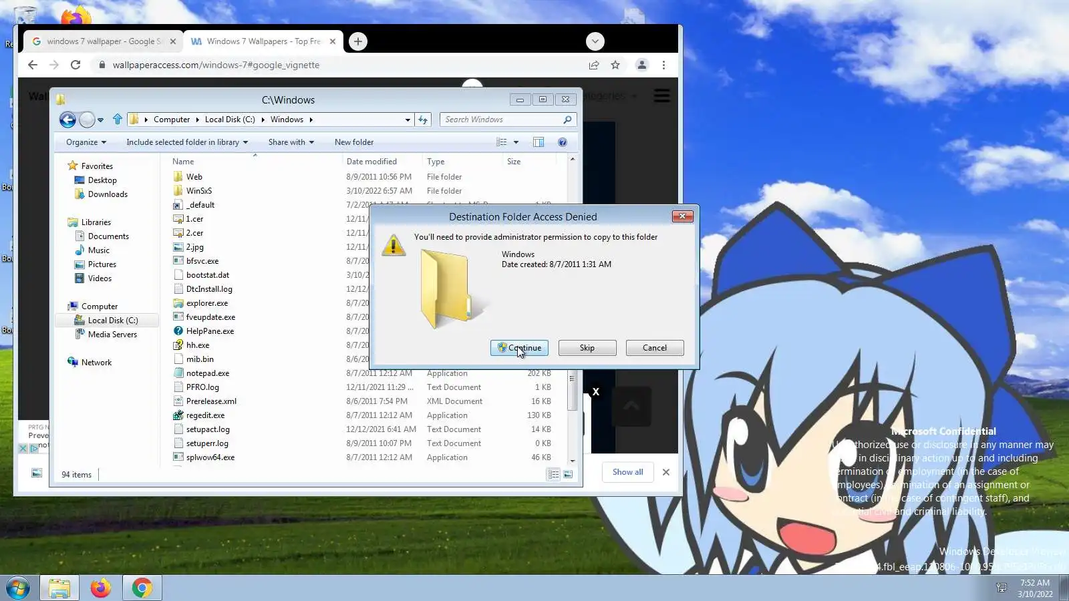The height and width of the screenshot is (601, 1069).
Task: Click the large icons view icon in status bar
Action: 568,474
